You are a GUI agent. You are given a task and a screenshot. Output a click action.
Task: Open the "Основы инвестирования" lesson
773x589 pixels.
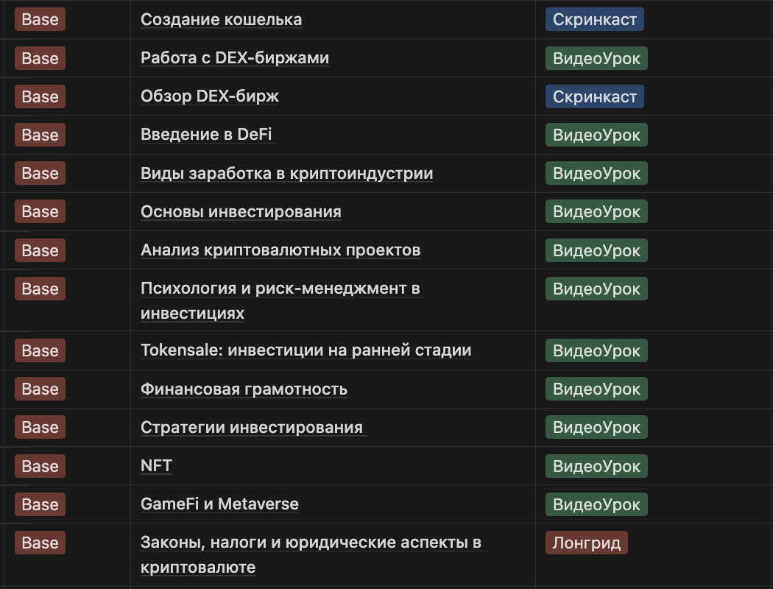click(241, 212)
